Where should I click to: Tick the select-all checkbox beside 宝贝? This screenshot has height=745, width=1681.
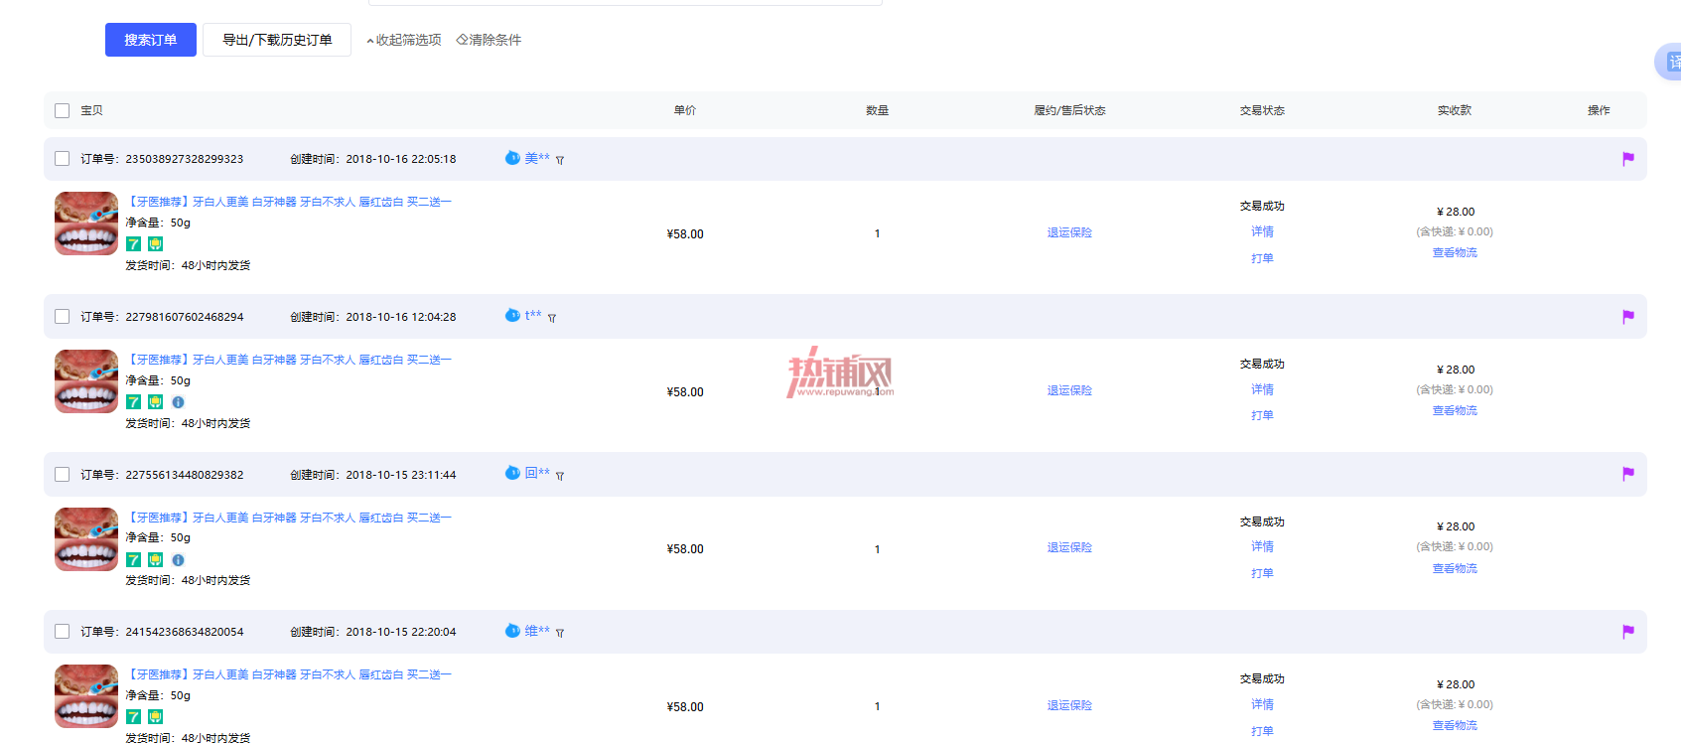(62, 110)
